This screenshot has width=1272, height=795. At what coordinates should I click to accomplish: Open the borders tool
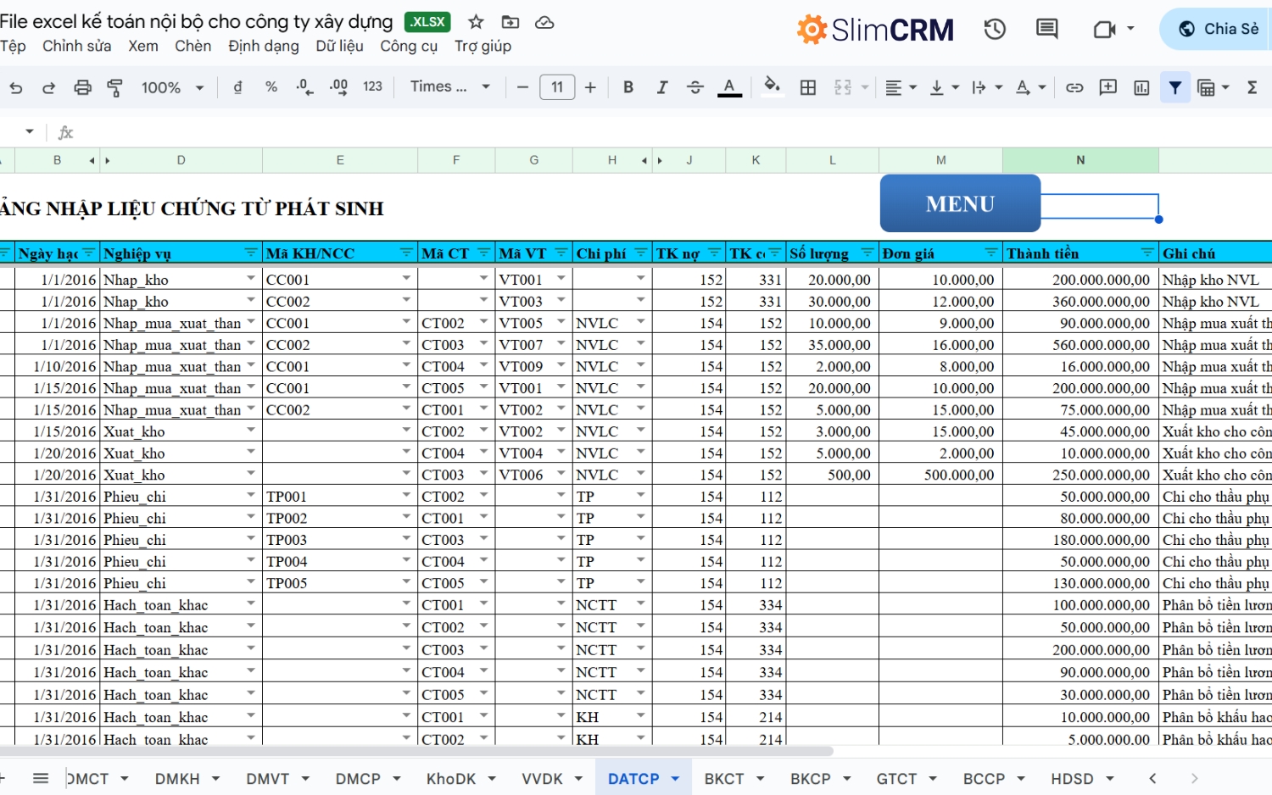(808, 86)
